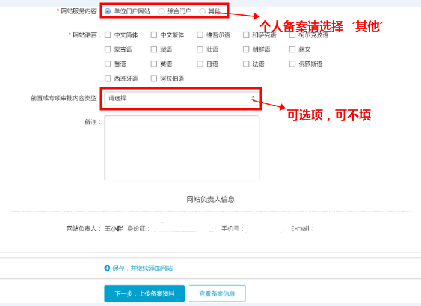Enable the 维吾尔语 language checkbox
Screen dimensions: 421x306
coord(200,35)
